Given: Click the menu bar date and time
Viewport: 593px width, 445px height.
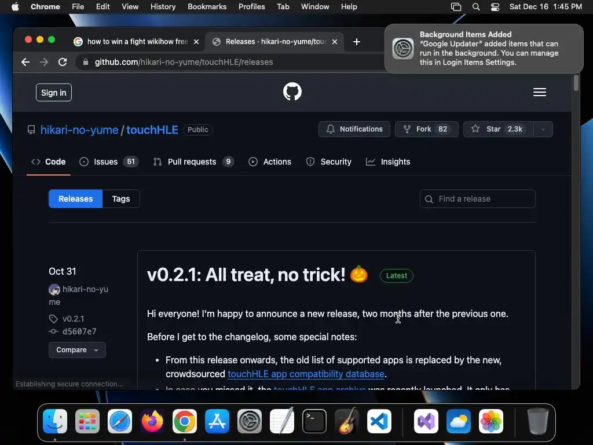Looking at the screenshot, I should [546, 7].
